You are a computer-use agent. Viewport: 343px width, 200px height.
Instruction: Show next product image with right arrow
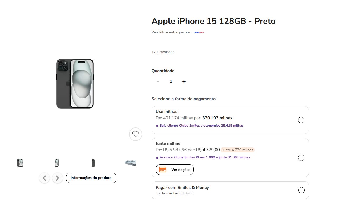58,178
